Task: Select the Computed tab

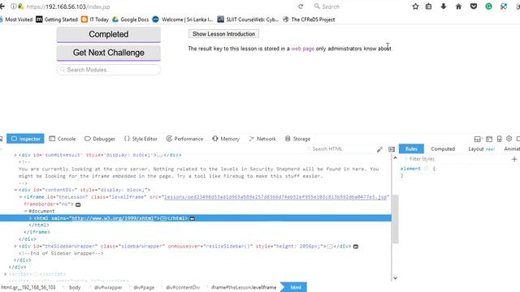Action: coord(443,149)
